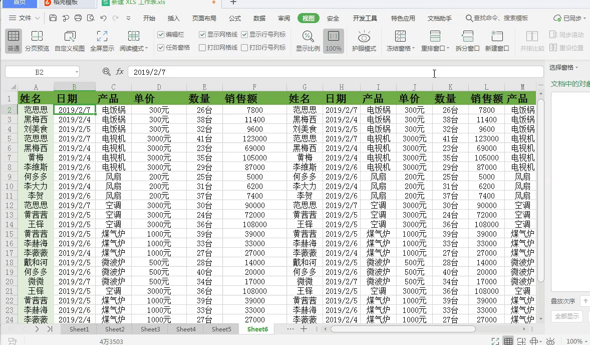Turn on 护眼模式 eye protection mode
The image size is (590, 345).
(364, 41)
